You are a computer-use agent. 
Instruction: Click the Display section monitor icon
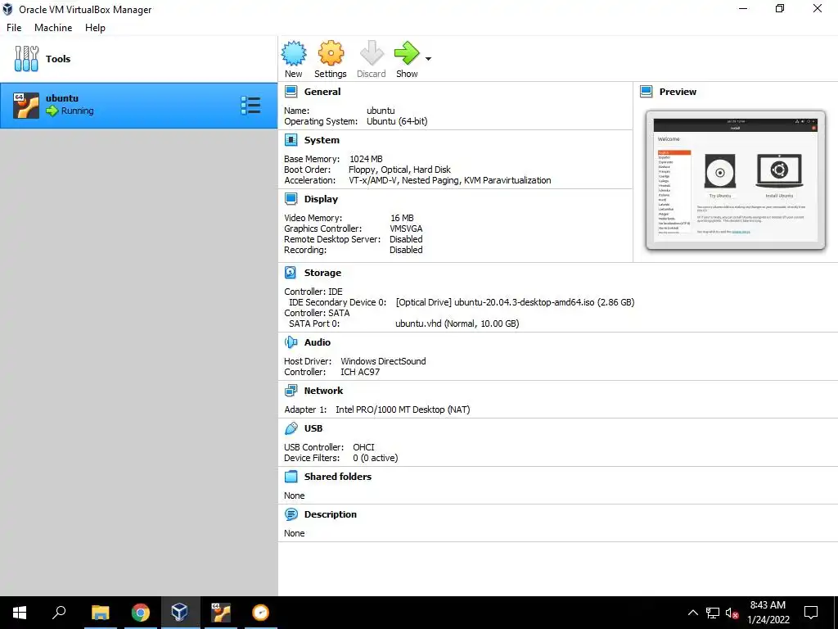(291, 199)
